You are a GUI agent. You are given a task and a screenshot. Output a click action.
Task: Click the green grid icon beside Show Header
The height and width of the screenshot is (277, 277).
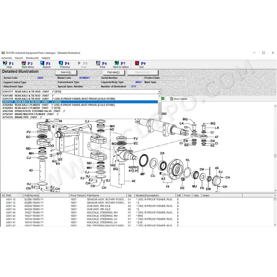tap(163, 99)
